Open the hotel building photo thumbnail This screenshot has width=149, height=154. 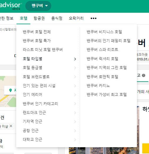click(104, 150)
